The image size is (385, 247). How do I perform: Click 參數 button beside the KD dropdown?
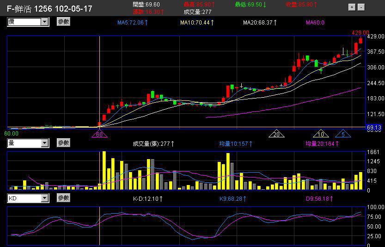point(64,198)
